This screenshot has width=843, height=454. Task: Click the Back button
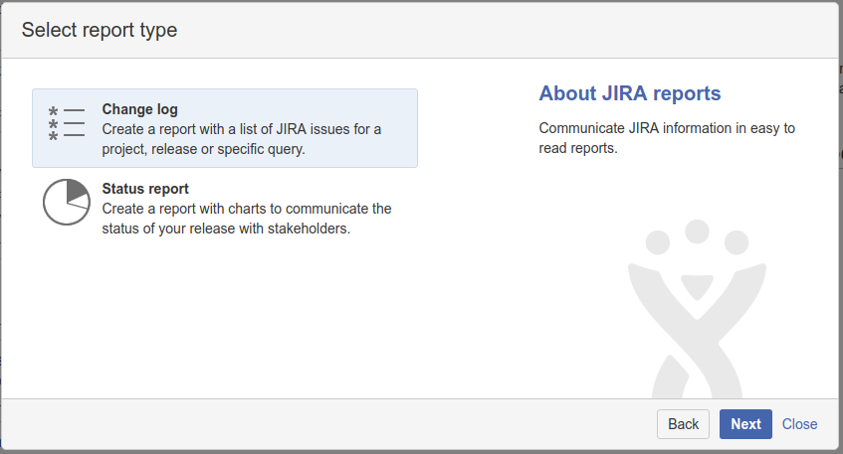click(683, 424)
